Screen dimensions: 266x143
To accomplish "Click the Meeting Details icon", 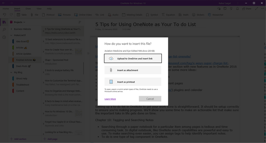I will [x=123, y=15].
